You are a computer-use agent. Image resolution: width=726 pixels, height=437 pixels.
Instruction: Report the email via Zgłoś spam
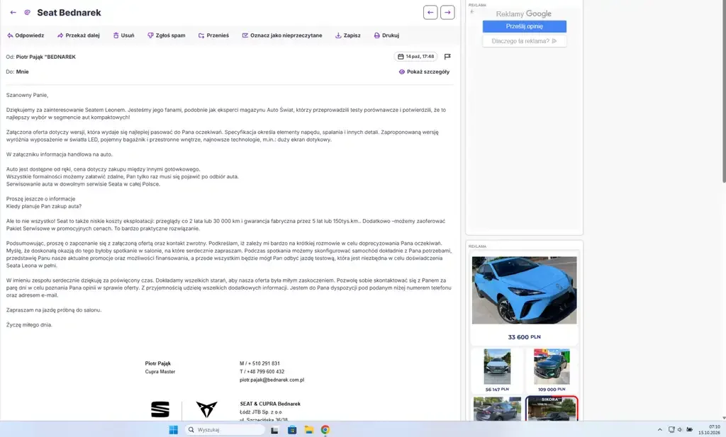click(166, 35)
